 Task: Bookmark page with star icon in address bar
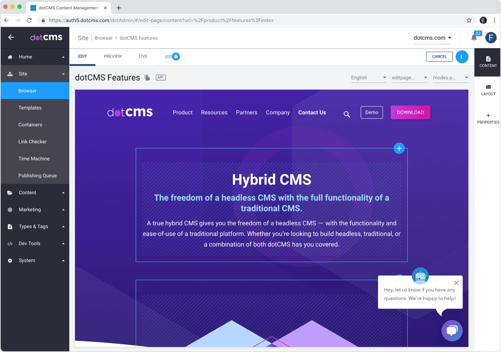click(x=469, y=20)
